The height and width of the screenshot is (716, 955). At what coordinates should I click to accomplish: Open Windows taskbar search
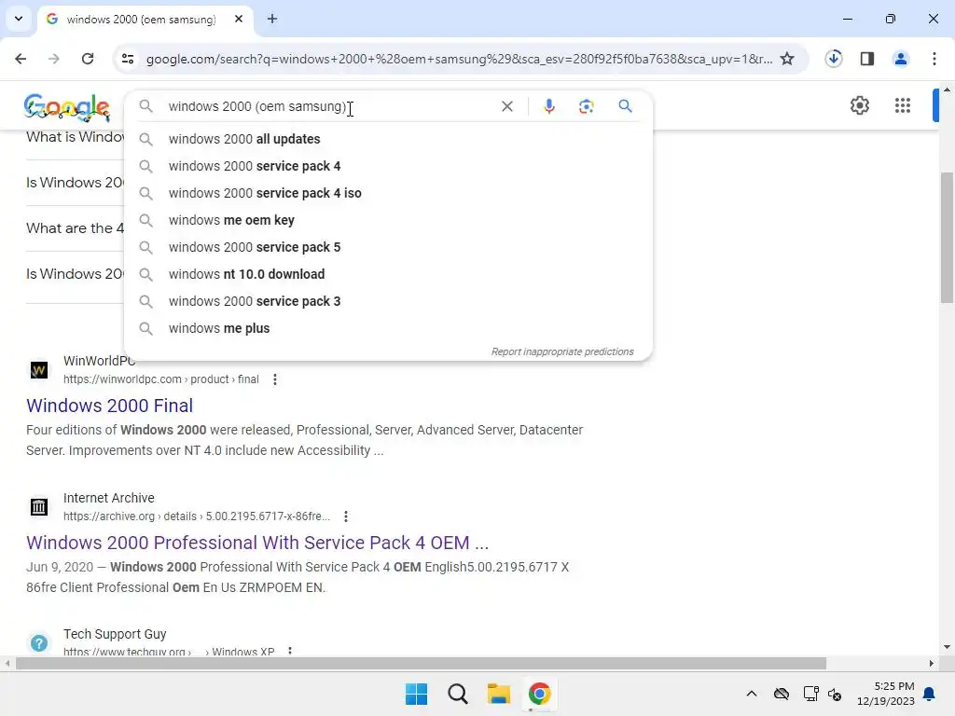pyautogui.click(x=457, y=694)
